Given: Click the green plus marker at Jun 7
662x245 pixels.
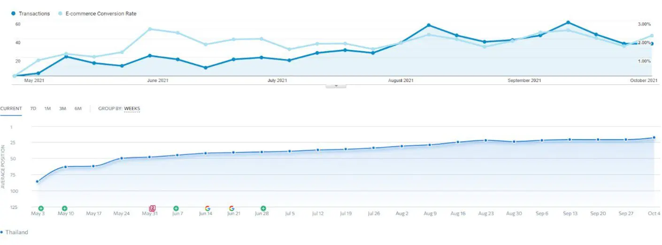Looking at the screenshot, I should point(176,208).
